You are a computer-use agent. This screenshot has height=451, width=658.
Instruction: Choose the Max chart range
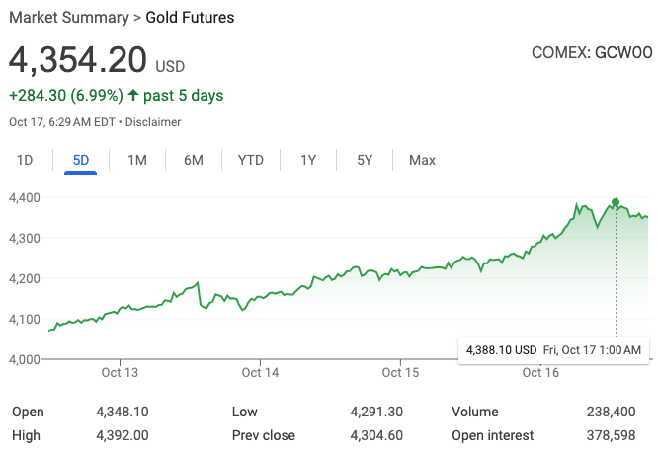[x=422, y=160]
